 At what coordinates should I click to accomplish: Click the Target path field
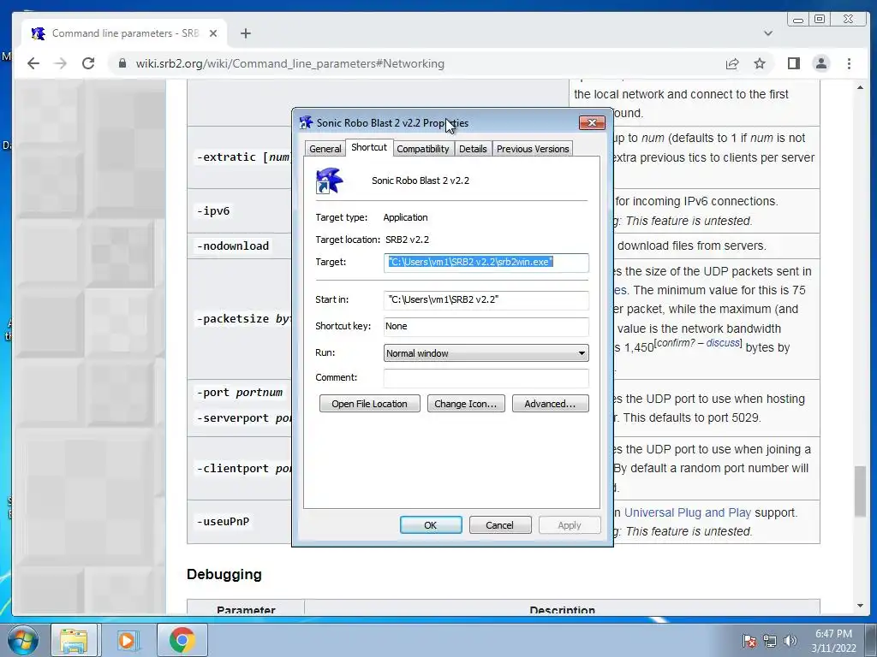pyautogui.click(x=486, y=262)
